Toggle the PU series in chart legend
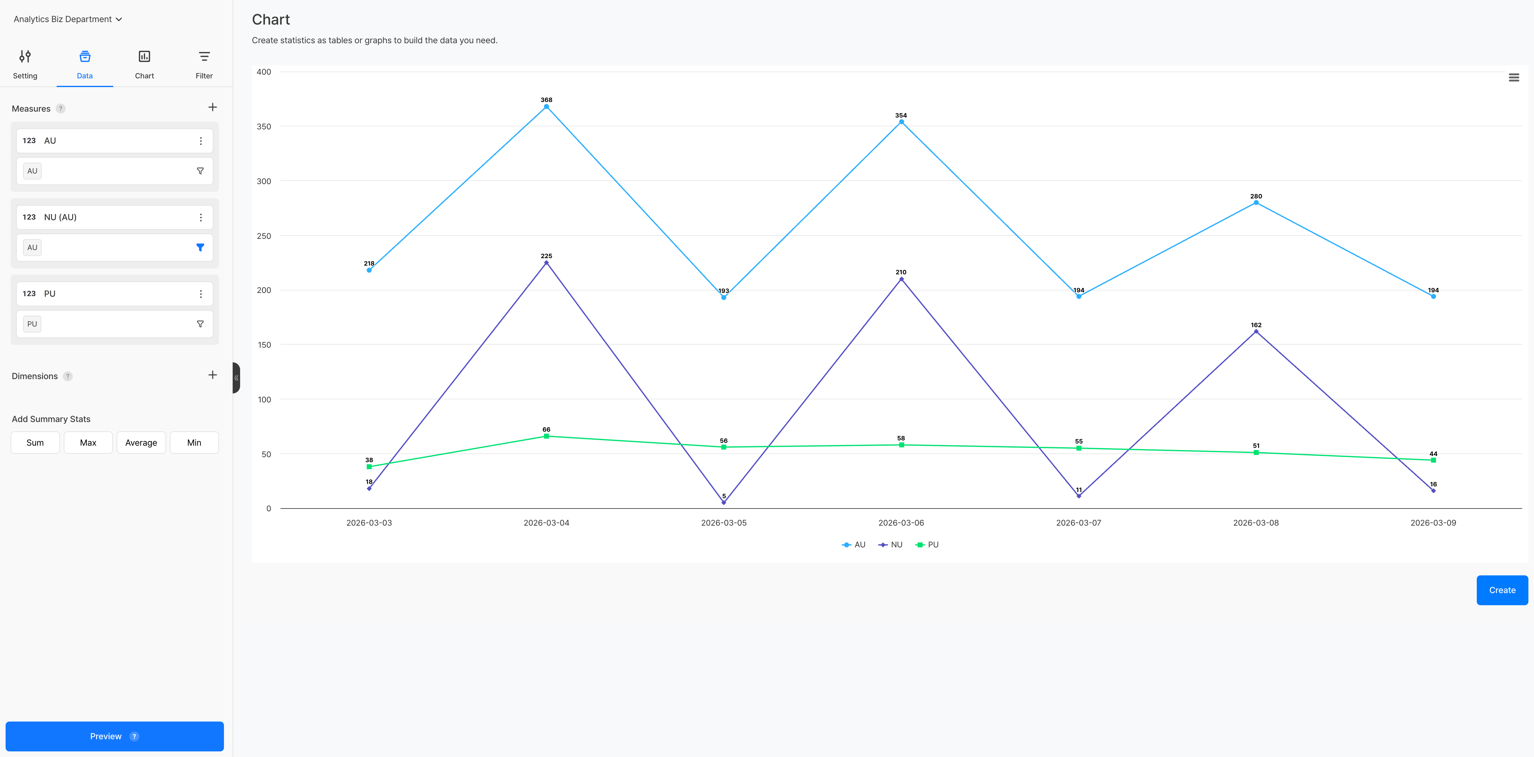The image size is (1534, 757). click(x=927, y=545)
